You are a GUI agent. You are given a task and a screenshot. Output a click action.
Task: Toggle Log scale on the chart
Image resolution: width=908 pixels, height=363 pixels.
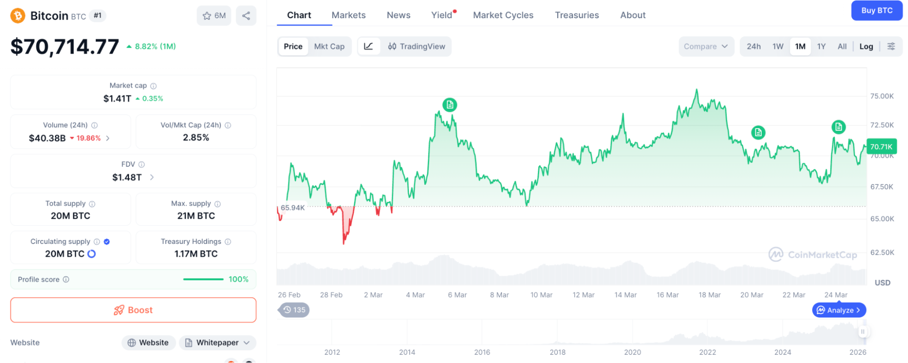point(866,46)
